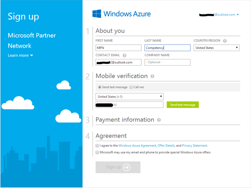Open help icon next to Contact Email
This screenshot has width=251, height=188.
point(124,56)
